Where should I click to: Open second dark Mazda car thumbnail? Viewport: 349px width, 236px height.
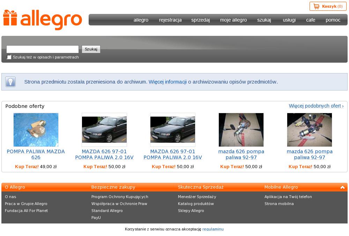tap(173, 130)
